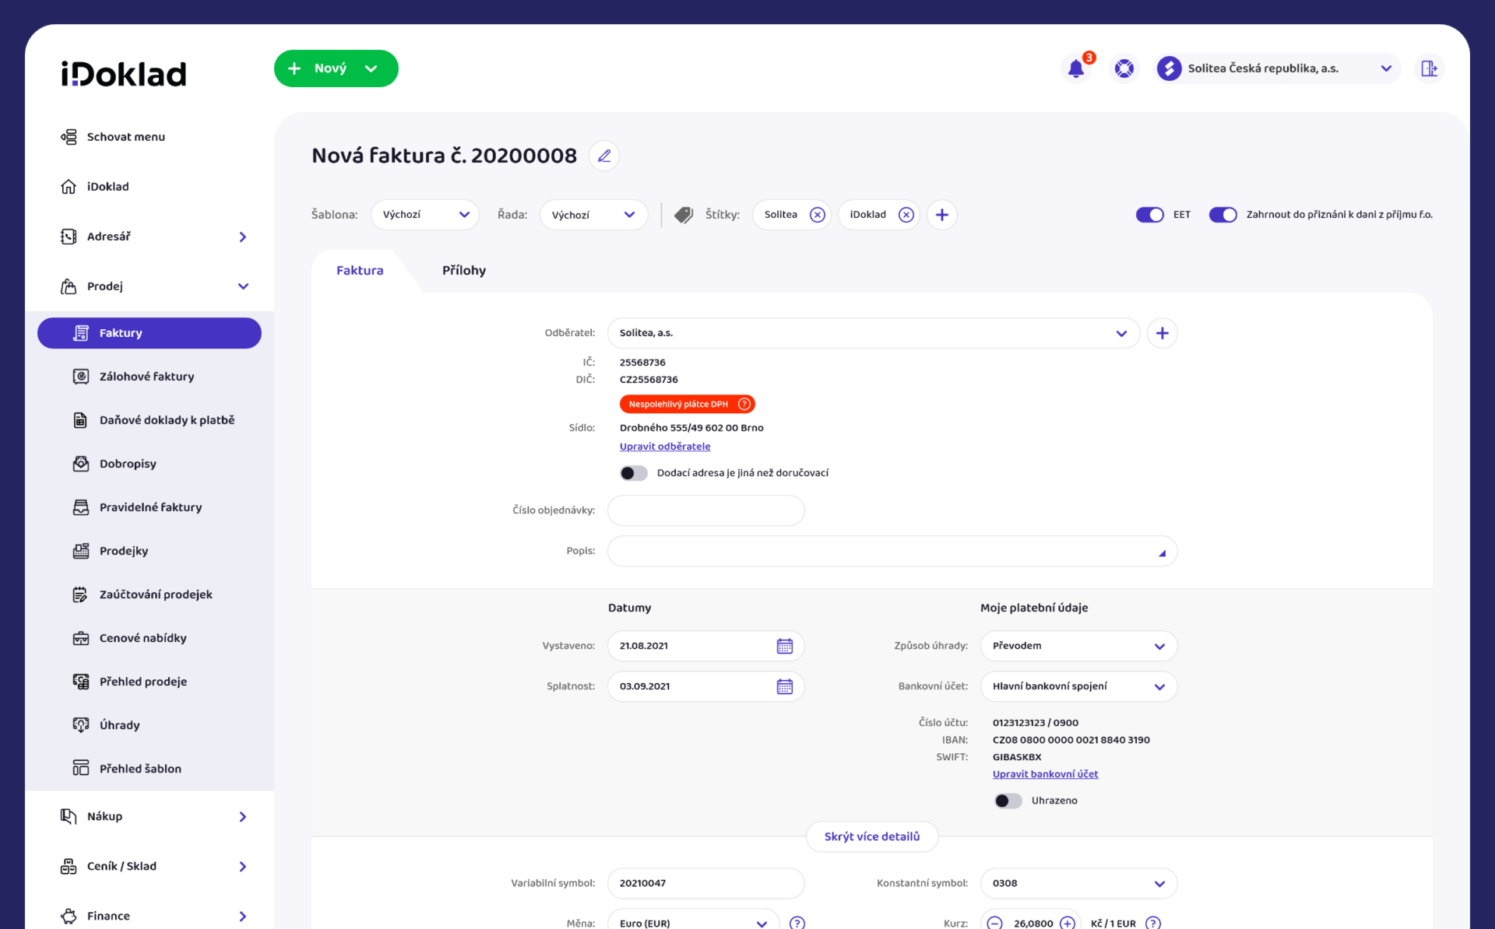Open the notifications bell
Screen dimensions: 1495x929
coord(1076,68)
